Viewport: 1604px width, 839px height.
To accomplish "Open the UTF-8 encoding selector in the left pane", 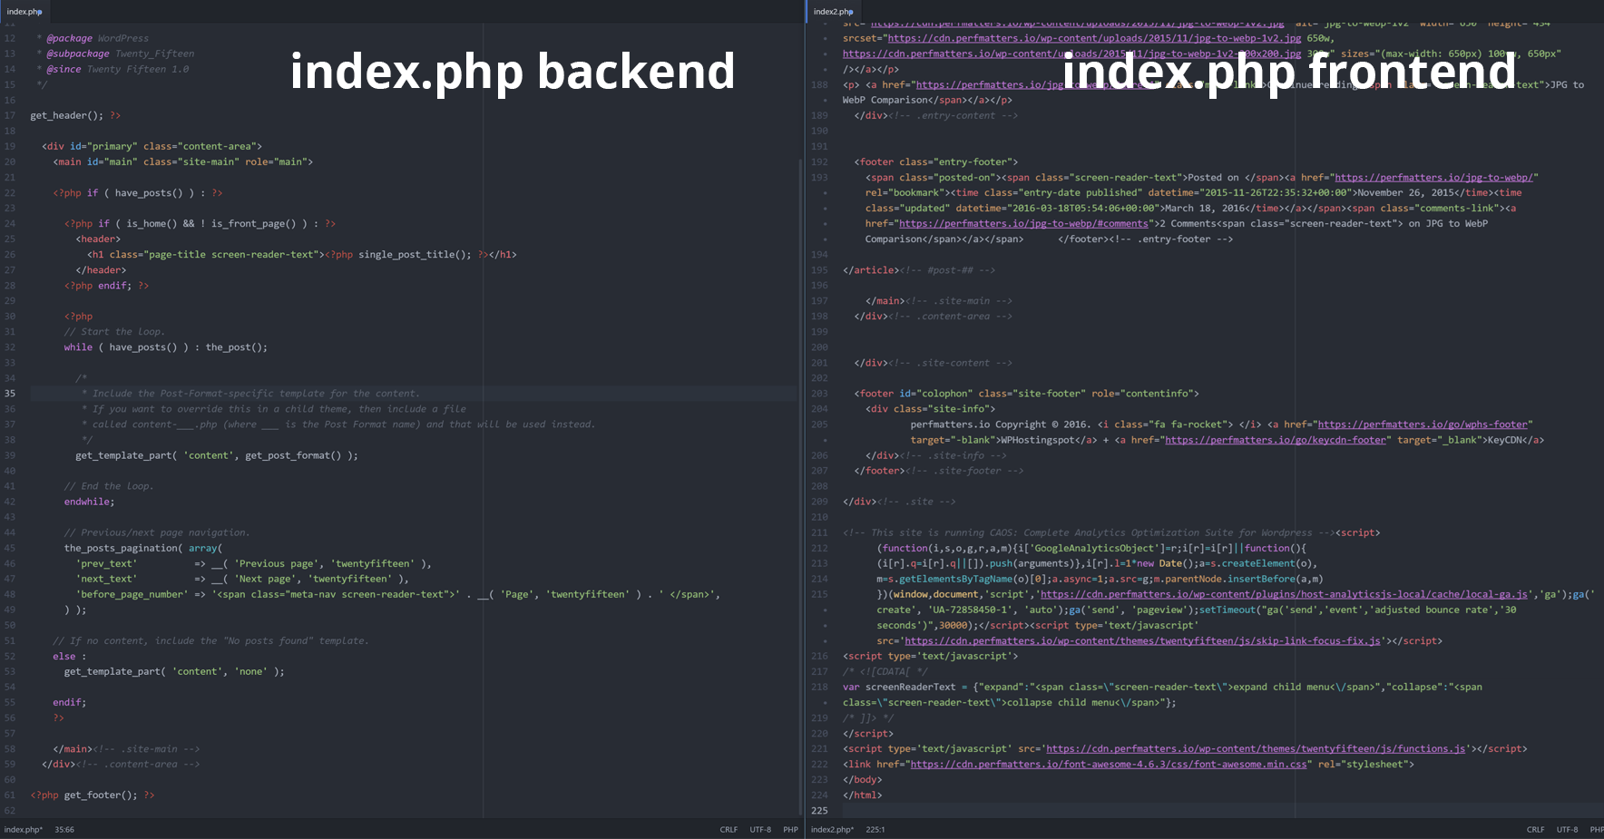I will coord(760,830).
